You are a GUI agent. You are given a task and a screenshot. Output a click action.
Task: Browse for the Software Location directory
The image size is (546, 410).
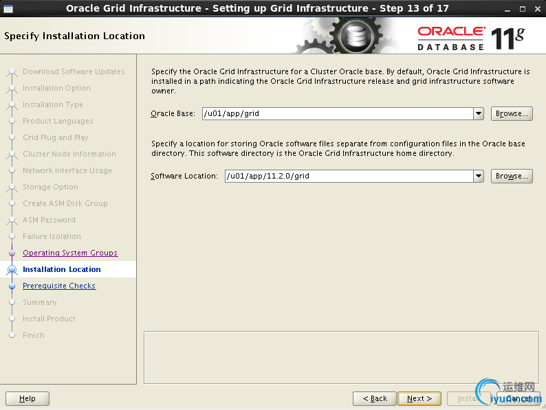[x=512, y=176]
